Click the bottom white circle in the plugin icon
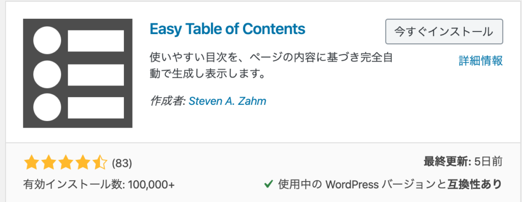Screen dimensions: 522x202 coord(47,107)
